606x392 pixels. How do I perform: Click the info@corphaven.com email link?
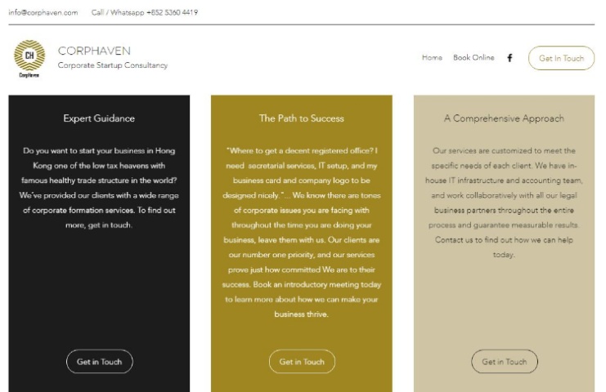point(43,12)
